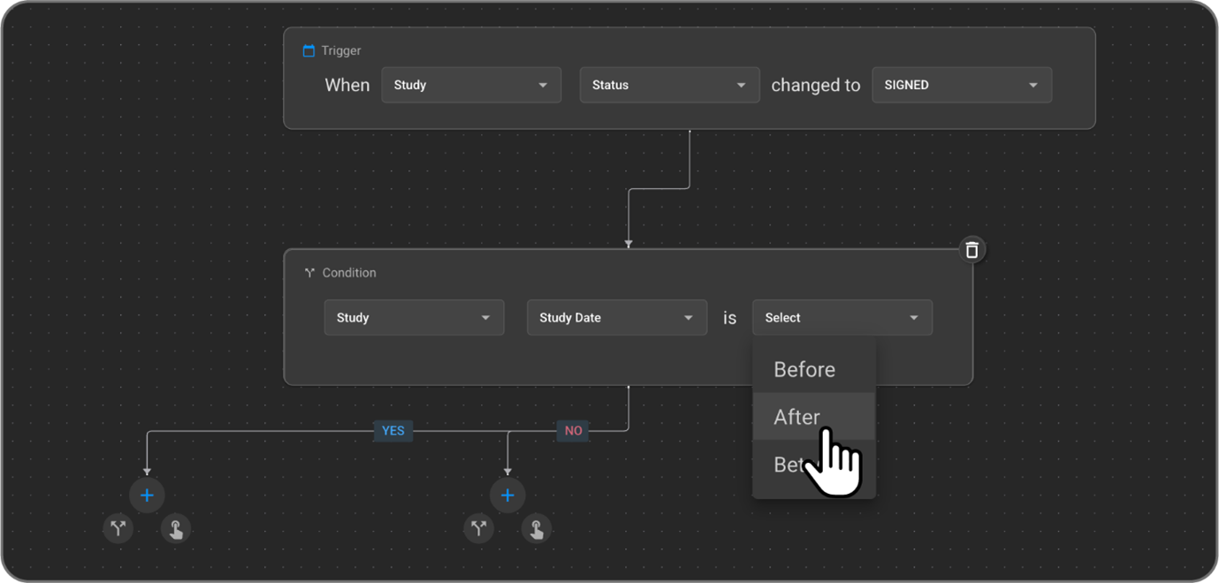This screenshot has height=583, width=1219.
Task: Click the calendar icon beside Trigger
Action: point(309,51)
